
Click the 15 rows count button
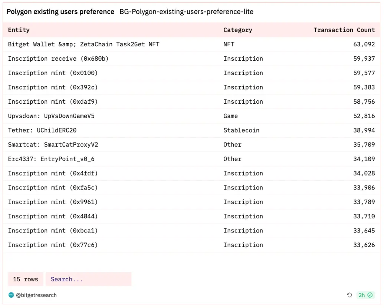tap(26, 279)
